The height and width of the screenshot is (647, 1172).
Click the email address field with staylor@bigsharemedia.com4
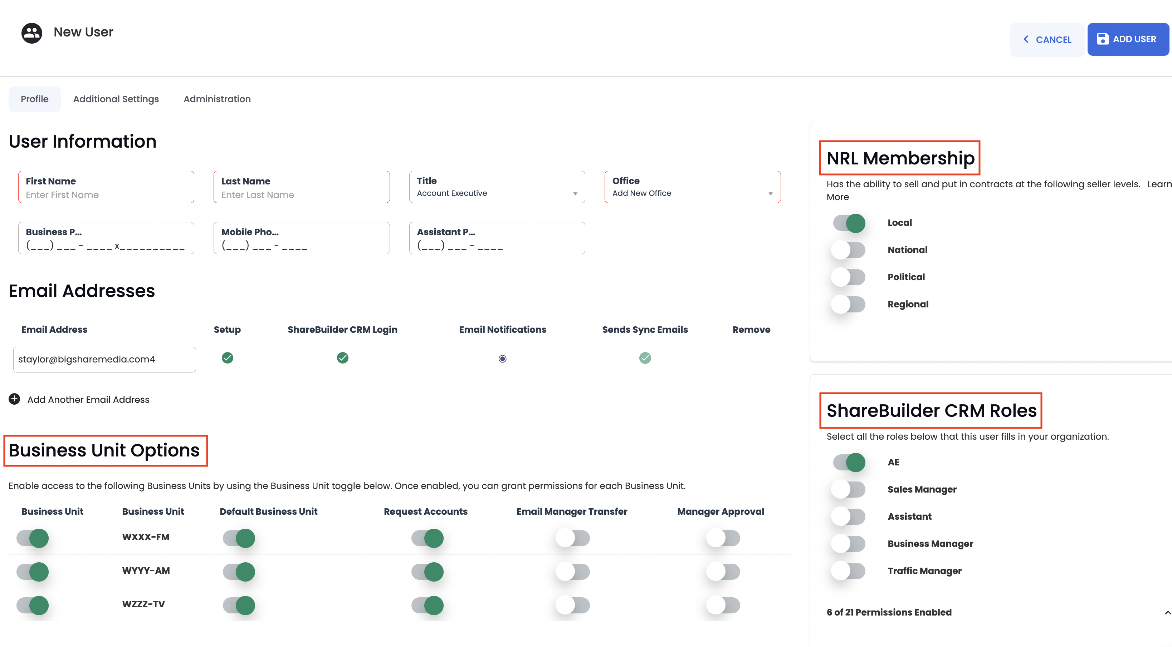pos(104,360)
